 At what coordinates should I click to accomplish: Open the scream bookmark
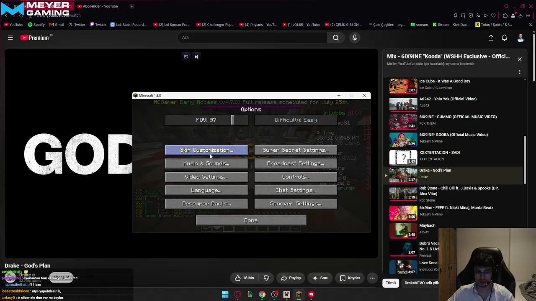pyautogui.click(x=419, y=25)
